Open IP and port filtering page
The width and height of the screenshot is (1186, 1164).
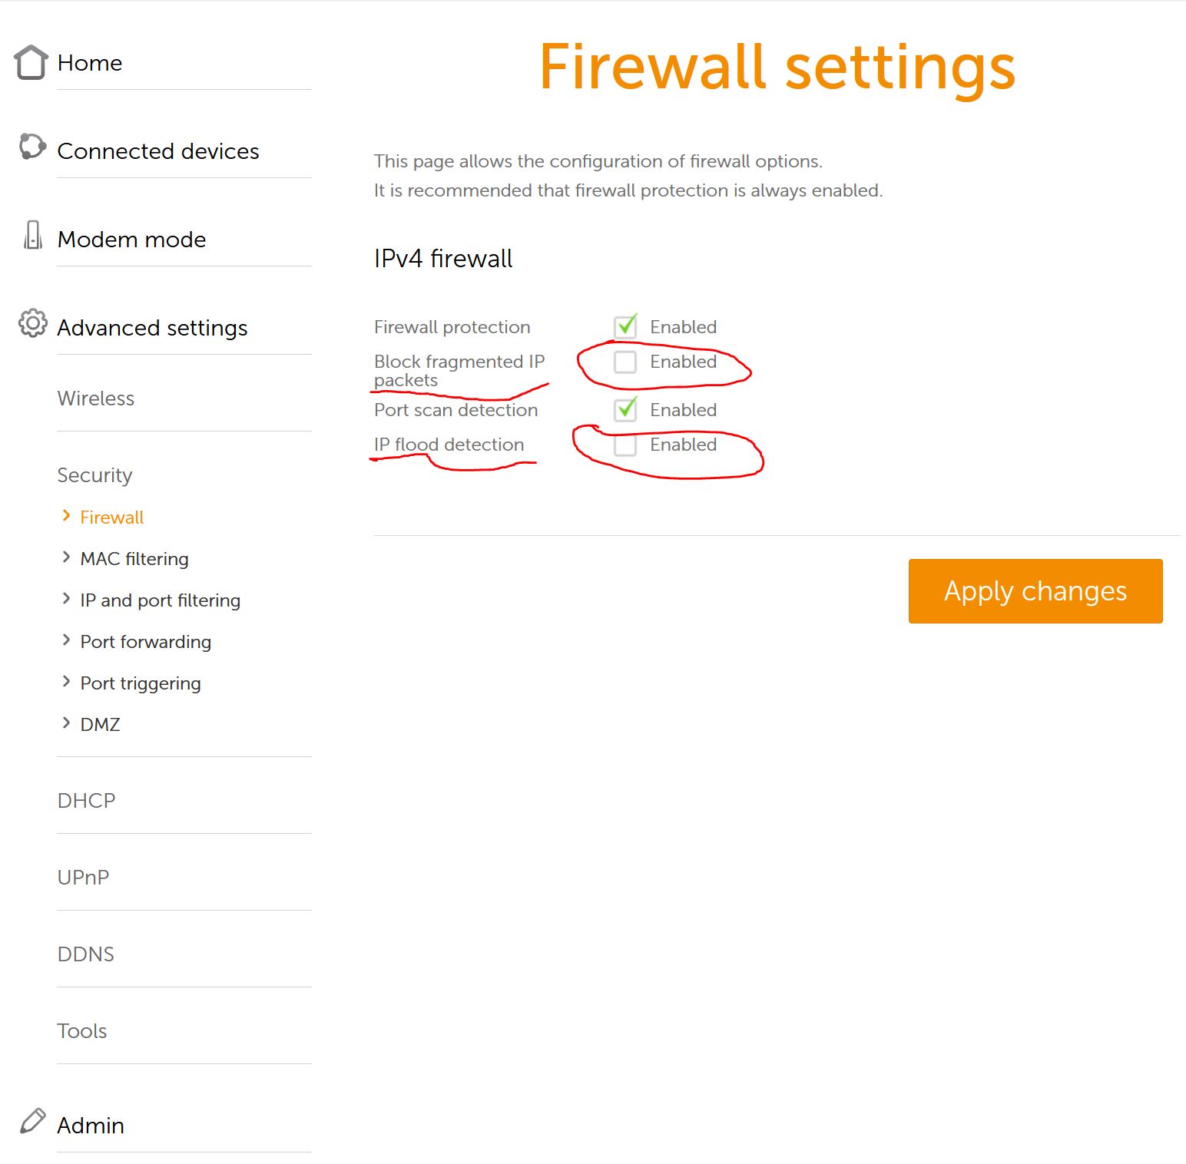pos(160,600)
